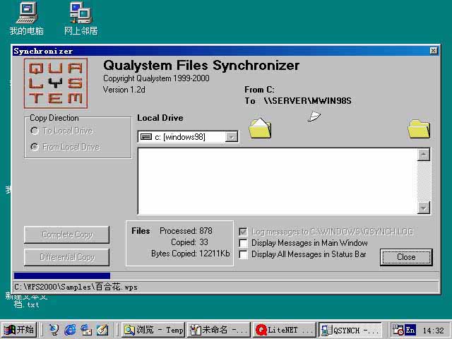Open My Computer desktop icon
Screen dimensions: 452x339
tap(26, 13)
